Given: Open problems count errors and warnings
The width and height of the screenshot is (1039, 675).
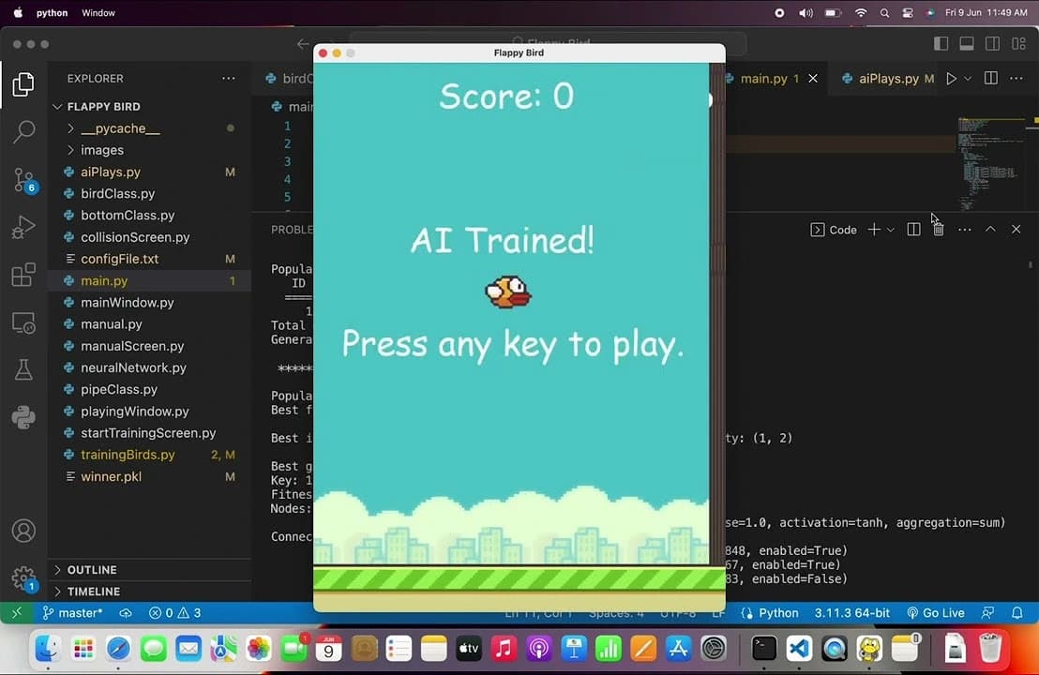Looking at the screenshot, I should click(x=175, y=613).
